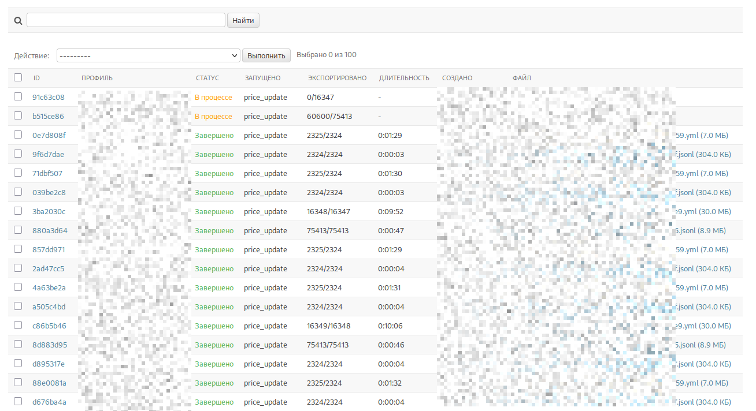The image size is (756, 411).
Task: Click the magnifier search icon
Action: coord(18,21)
